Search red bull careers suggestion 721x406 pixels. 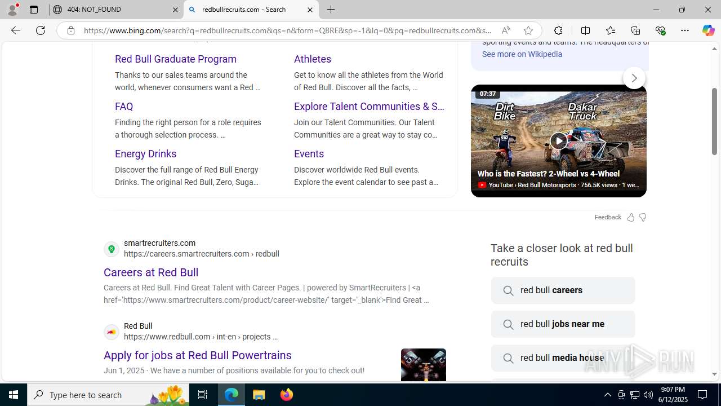pos(563,290)
